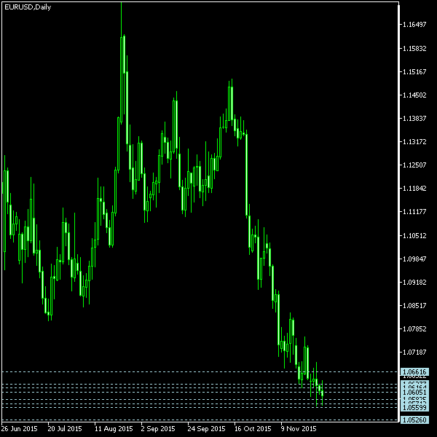
Task: Click the 24 Sep 2015 date label
Action: pyautogui.click(x=206, y=429)
